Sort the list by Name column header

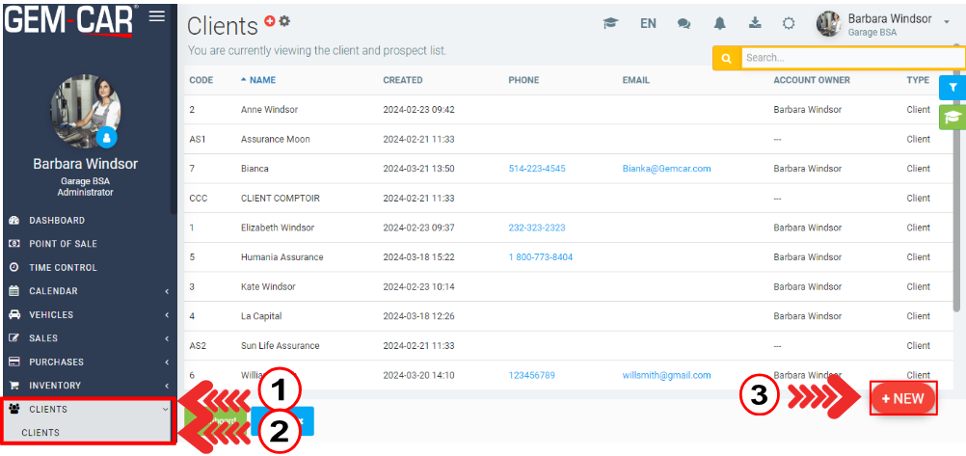point(262,80)
